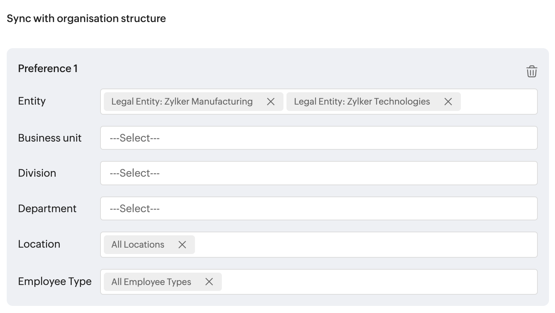Remove the Zylker Technologies entity tag

448,102
